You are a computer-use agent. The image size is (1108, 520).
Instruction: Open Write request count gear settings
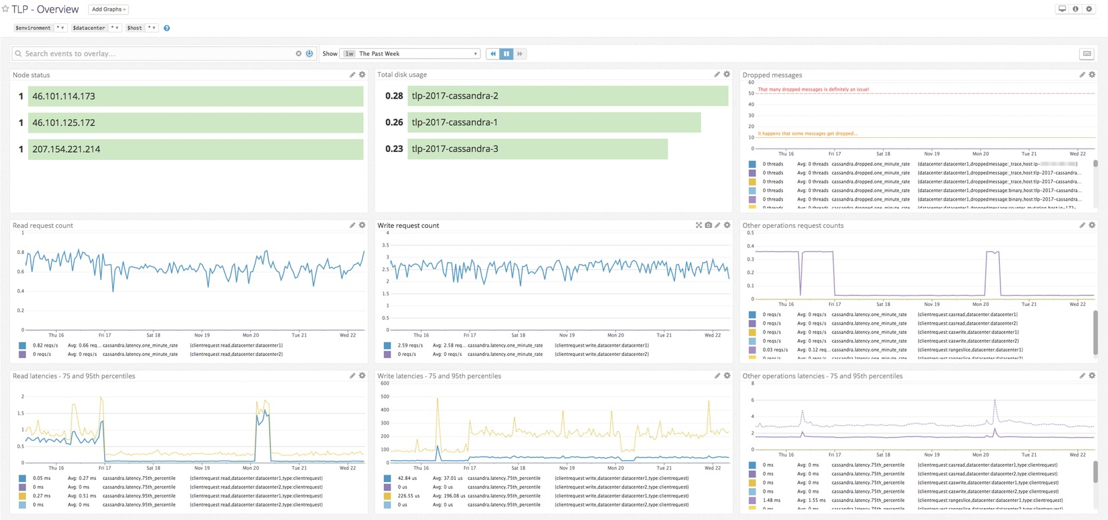727,225
